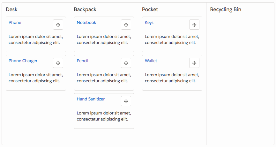The height and width of the screenshot is (147, 276).
Task: Click the Hand Sanitizer card description text
Action: (104, 116)
